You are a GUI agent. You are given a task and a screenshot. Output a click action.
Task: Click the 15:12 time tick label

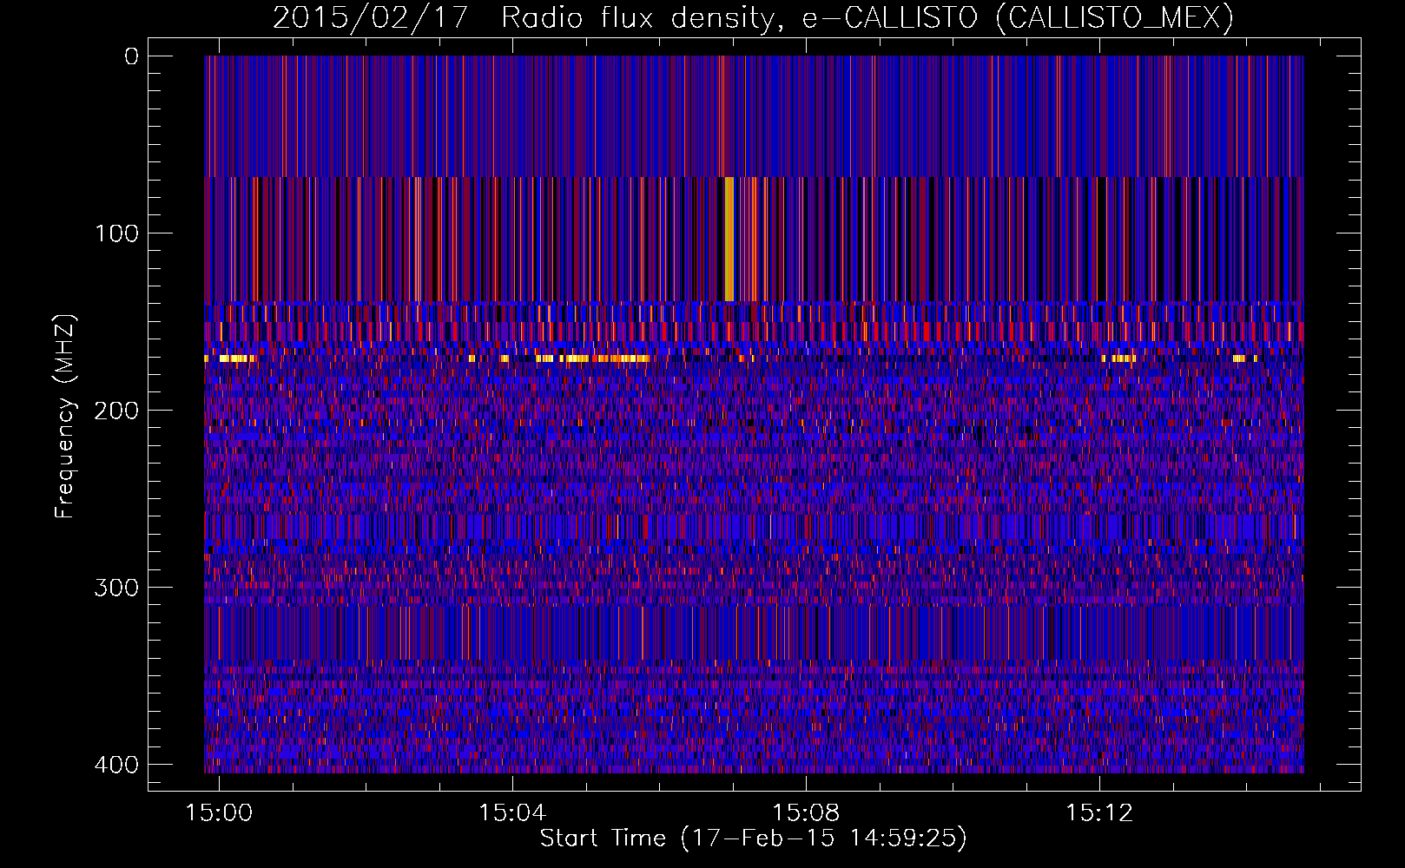[x=1099, y=812]
